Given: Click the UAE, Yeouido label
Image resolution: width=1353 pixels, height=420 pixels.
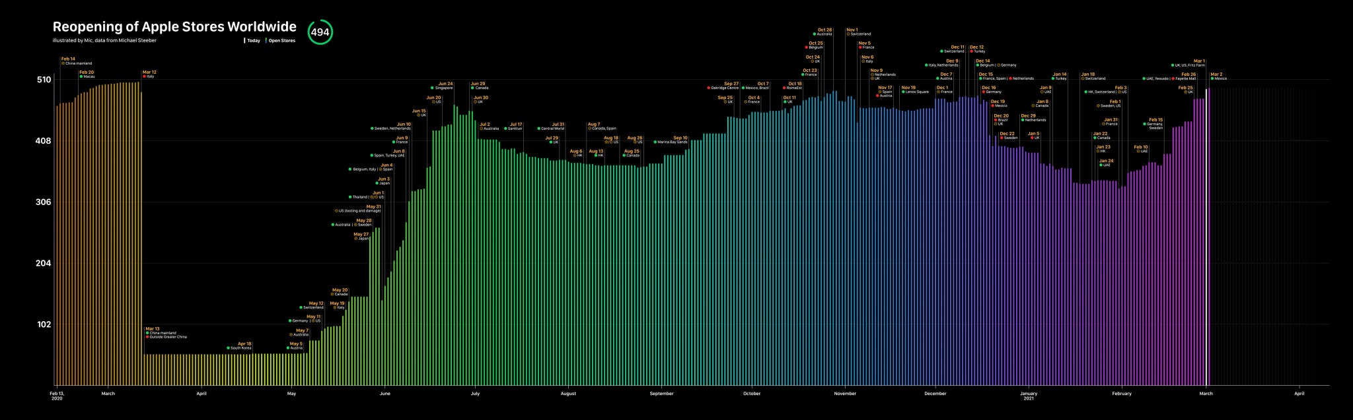Looking at the screenshot, I should (1157, 79).
